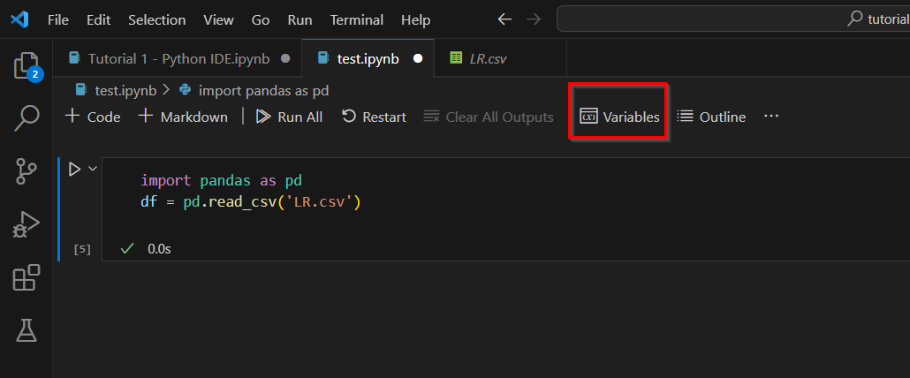Open the Testing flask view
910x378 pixels.
pyautogui.click(x=27, y=329)
